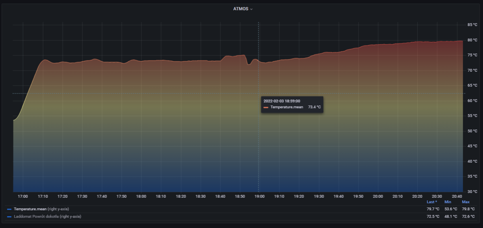Click the 73.4 °C value in the tooltip
This screenshot has width=483, height=228.
tap(314, 108)
